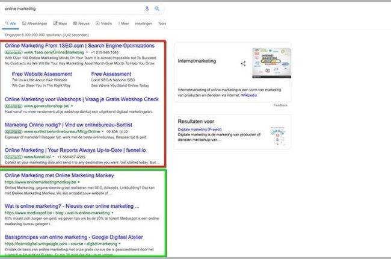The height and width of the screenshot is (259, 391).
Task: Open the Wikipedia link in knowledge panel
Action: (250, 96)
